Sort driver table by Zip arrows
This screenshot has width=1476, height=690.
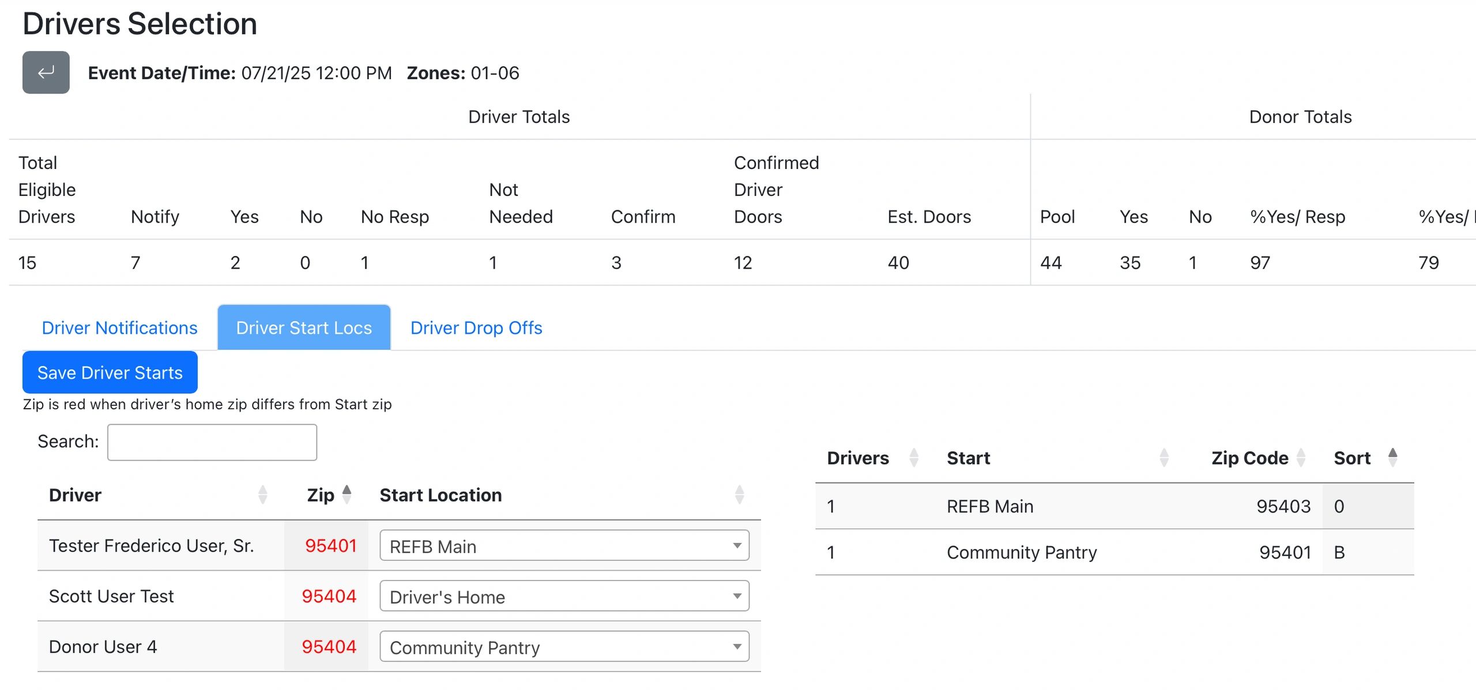tap(347, 495)
